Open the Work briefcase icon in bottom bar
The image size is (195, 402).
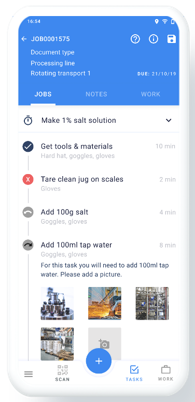click(x=165, y=373)
